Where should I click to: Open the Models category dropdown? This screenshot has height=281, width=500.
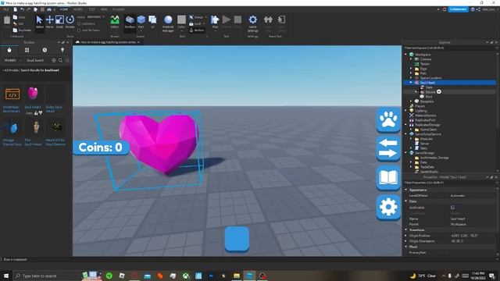point(12,60)
